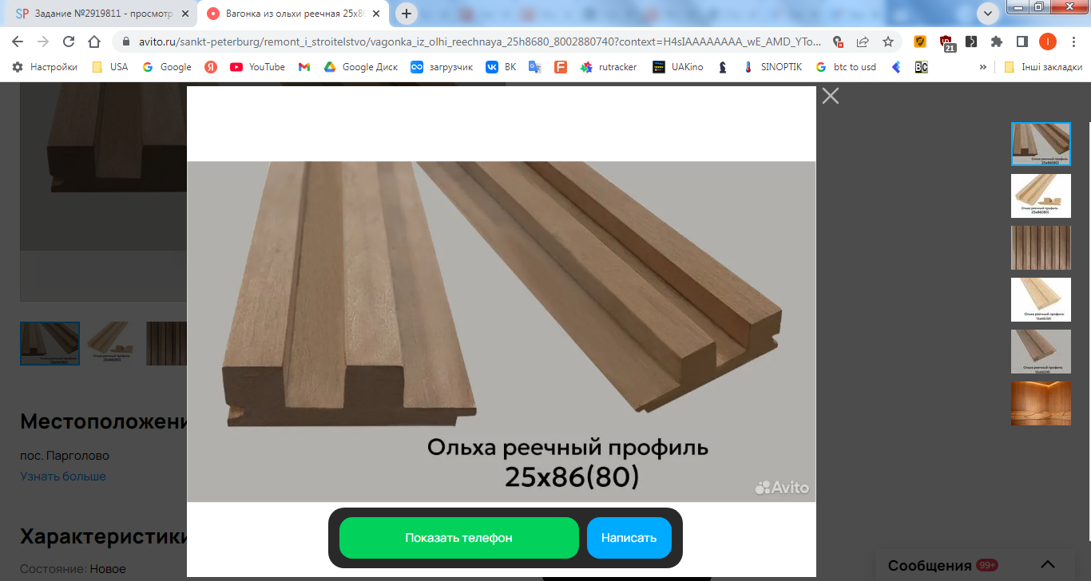
Task: Open the 'Google' bookmark
Action: click(x=167, y=67)
